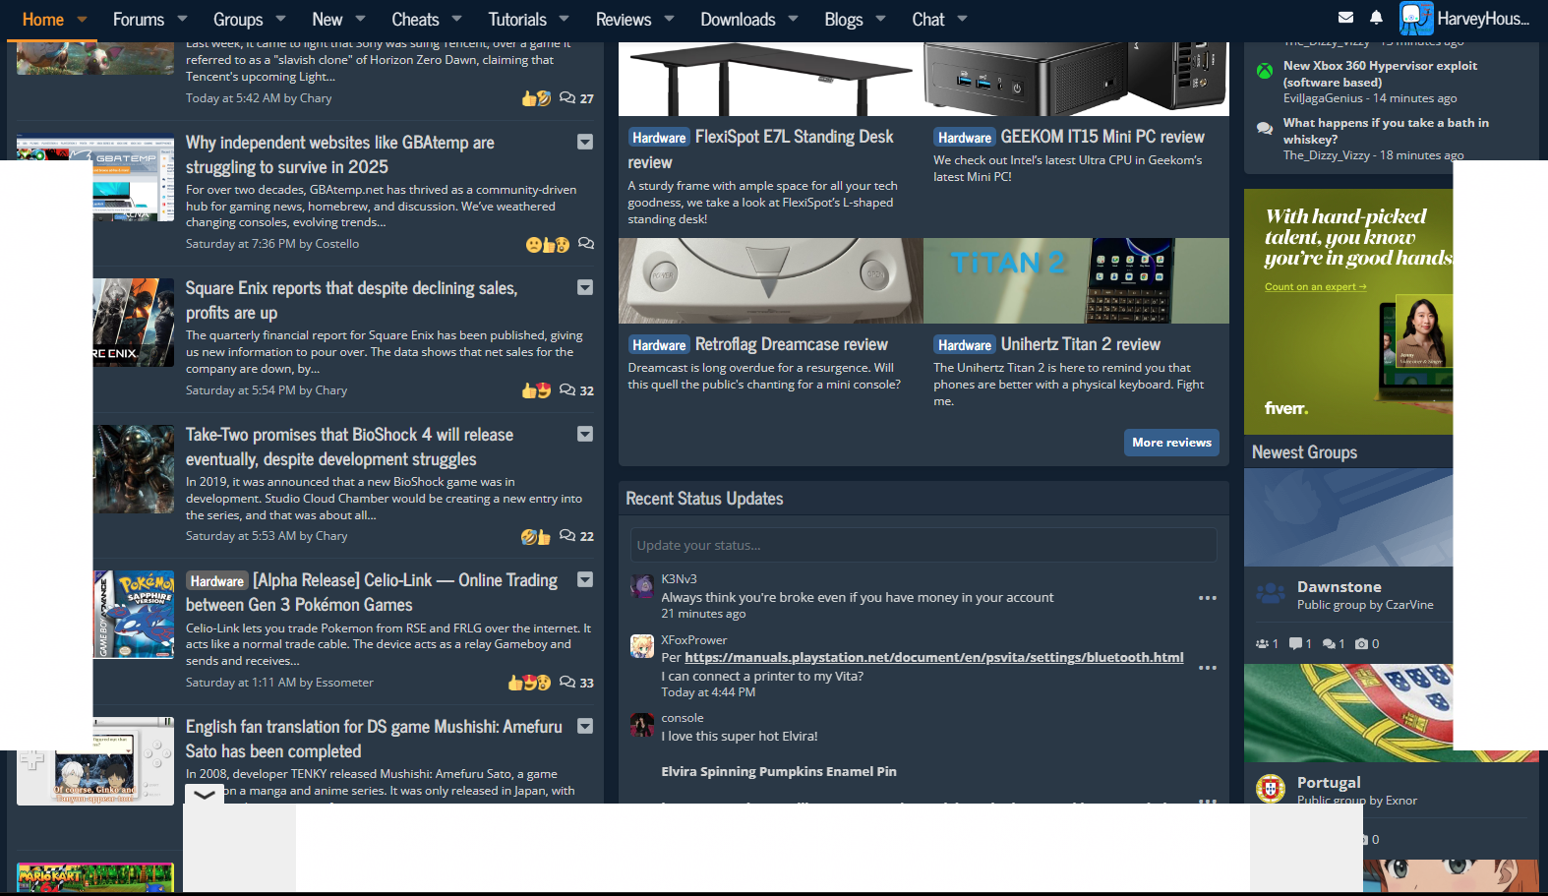Open the Pokémon Sapphire box art thumbnail
Viewport: 1548px width, 896px height.
[134, 615]
